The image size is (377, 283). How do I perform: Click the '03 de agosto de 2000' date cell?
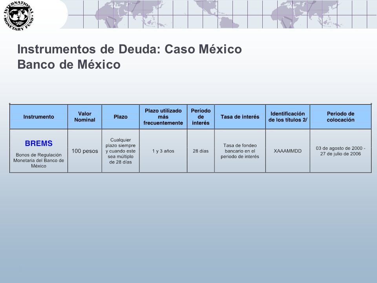[341, 151]
